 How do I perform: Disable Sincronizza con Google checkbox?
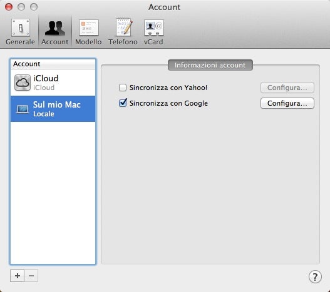(123, 103)
